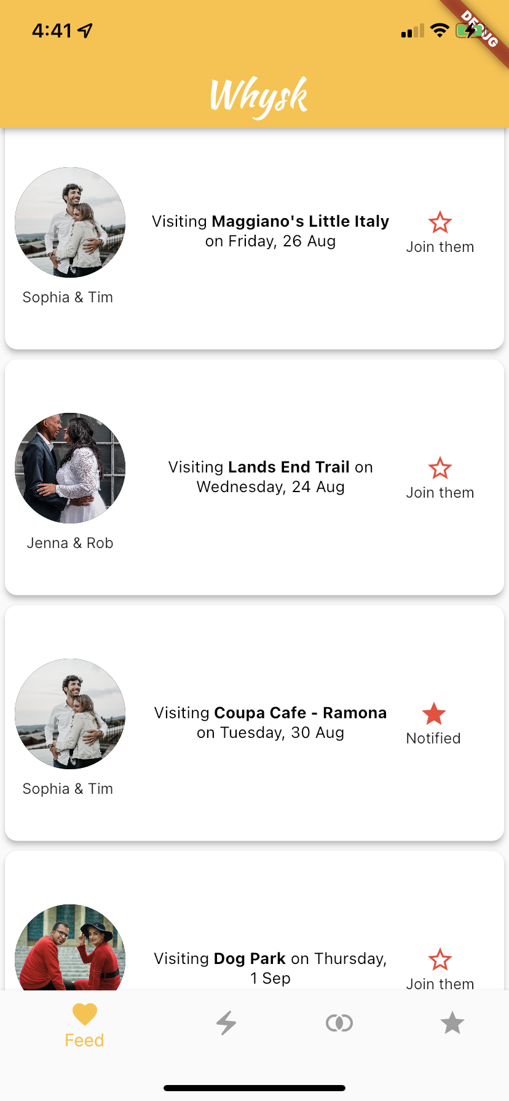Tap Join them on Maggiano's card
The width and height of the screenshot is (509, 1101).
tap(440, 247)
